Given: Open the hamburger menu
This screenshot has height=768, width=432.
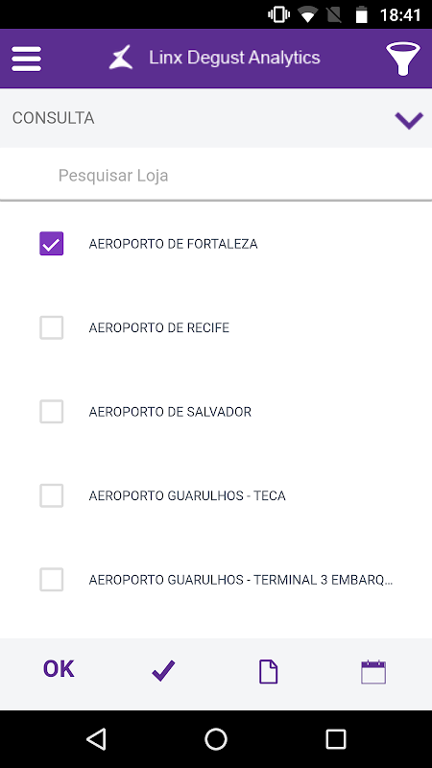Looking at the screenshot, I should (27, 59).
